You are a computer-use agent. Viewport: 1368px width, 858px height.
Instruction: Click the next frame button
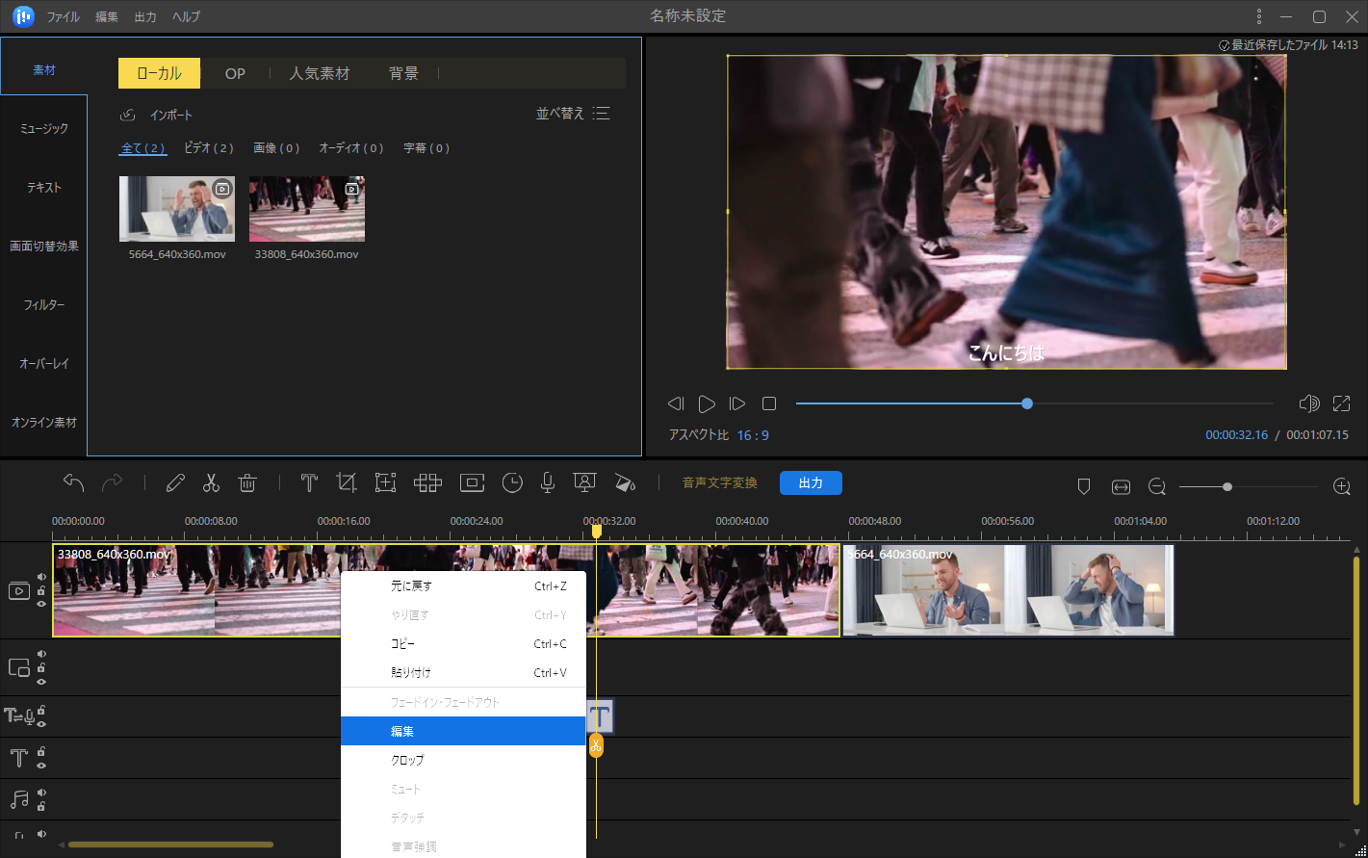pos(737,403)
